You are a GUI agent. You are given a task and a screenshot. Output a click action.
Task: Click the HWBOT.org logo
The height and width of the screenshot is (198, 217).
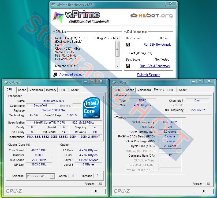point(151,15)
